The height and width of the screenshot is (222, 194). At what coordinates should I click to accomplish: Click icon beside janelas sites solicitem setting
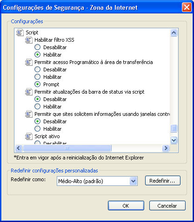(29, 114)
